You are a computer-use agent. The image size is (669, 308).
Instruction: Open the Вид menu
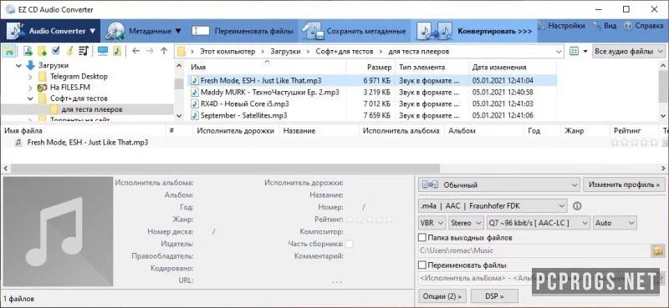605,26
